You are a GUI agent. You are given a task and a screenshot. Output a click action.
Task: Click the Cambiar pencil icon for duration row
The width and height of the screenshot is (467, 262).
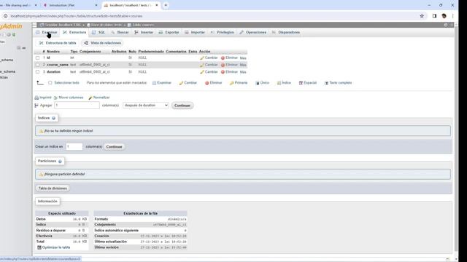point(202,72)
